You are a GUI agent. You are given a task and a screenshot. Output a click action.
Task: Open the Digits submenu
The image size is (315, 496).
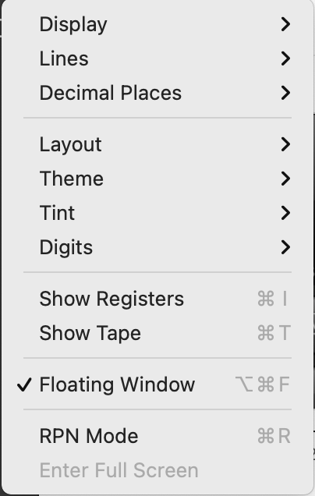tap(157, 247)
